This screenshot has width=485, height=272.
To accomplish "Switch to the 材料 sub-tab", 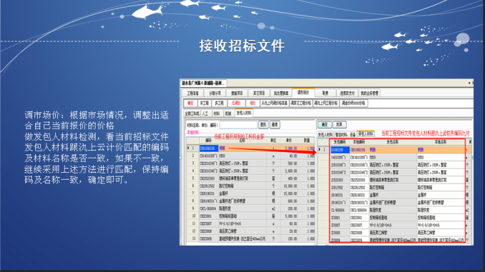I will pyautogui.click(x=217, y=114).
